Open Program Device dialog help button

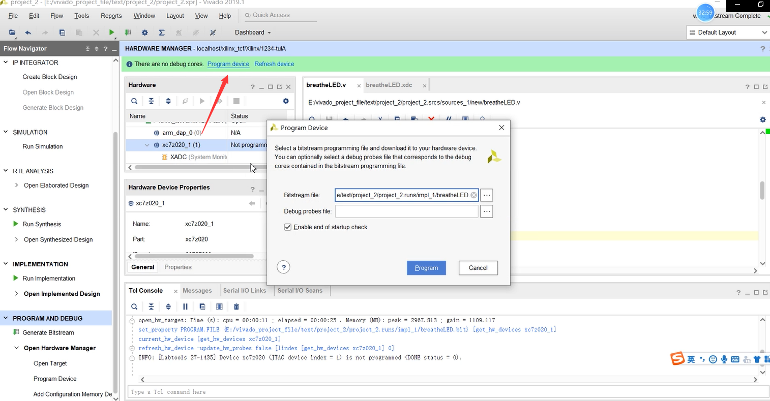[x=284, y=267]
